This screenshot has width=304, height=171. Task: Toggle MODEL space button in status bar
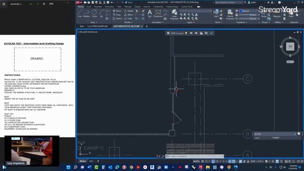point(196,161)
